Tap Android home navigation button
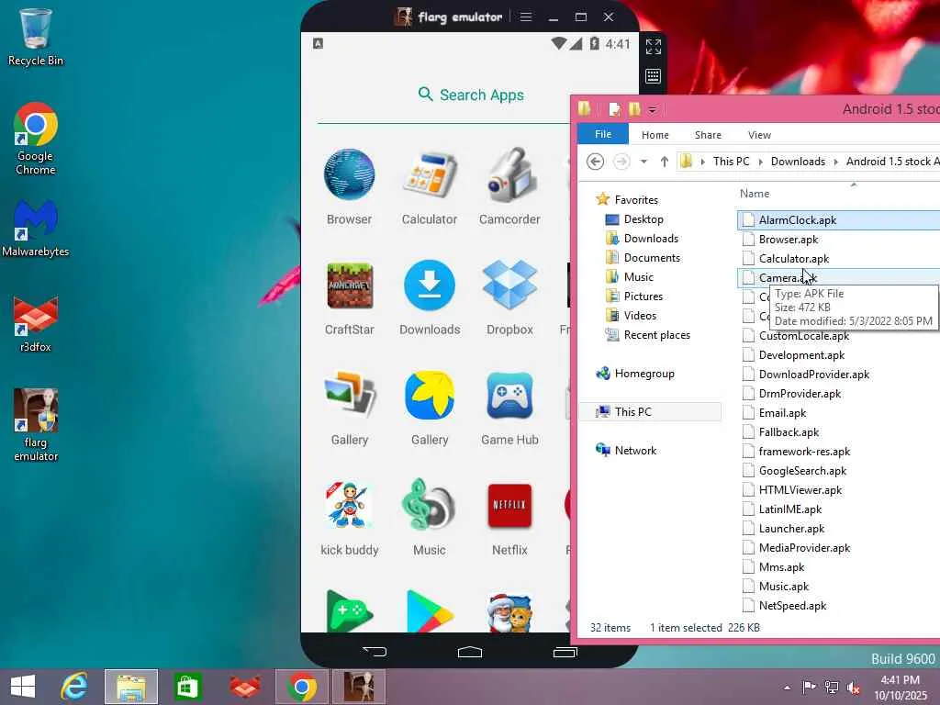The image size is (940, 705). click(470, 652)
